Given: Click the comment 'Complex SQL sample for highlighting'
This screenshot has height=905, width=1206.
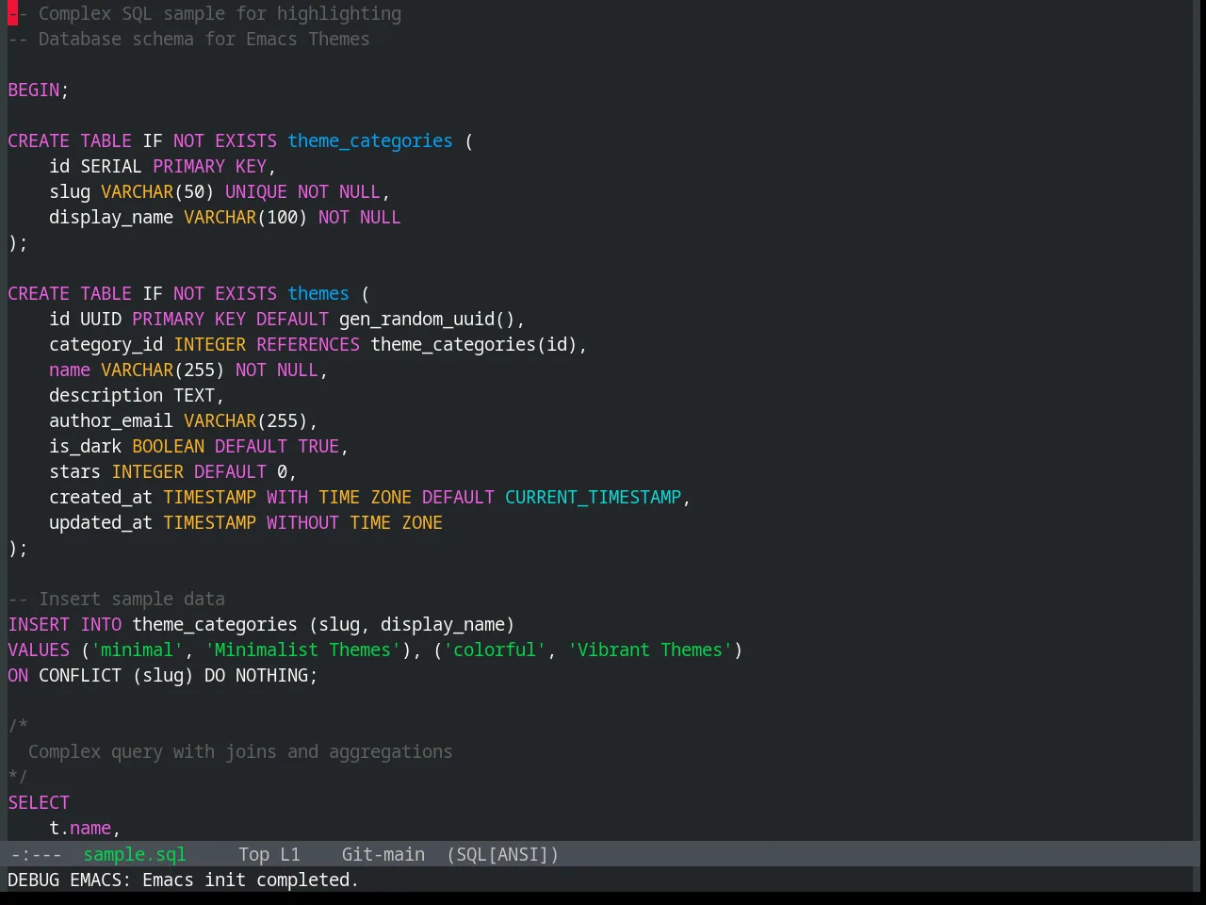Looking at the screenshot, I should (x=220, y=14).
